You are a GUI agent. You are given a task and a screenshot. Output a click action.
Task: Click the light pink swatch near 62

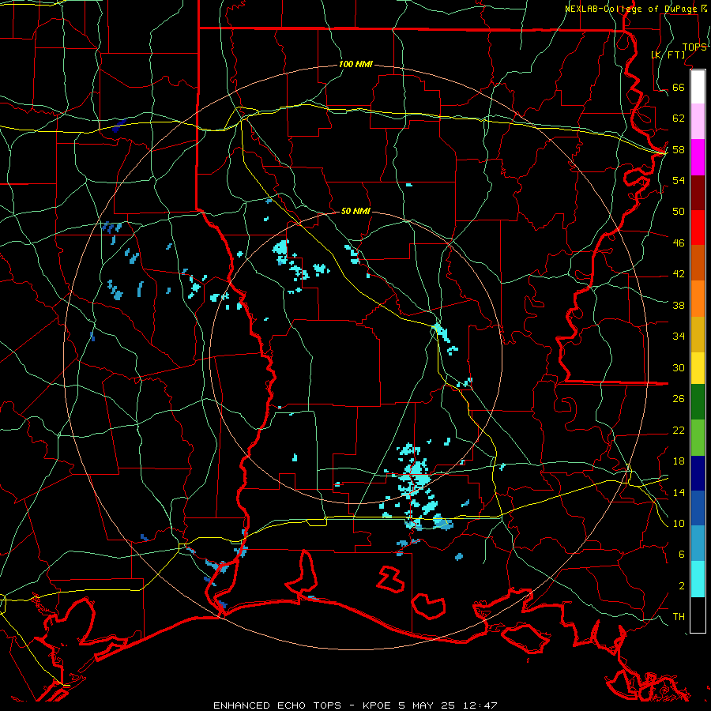tap(698, 122)
